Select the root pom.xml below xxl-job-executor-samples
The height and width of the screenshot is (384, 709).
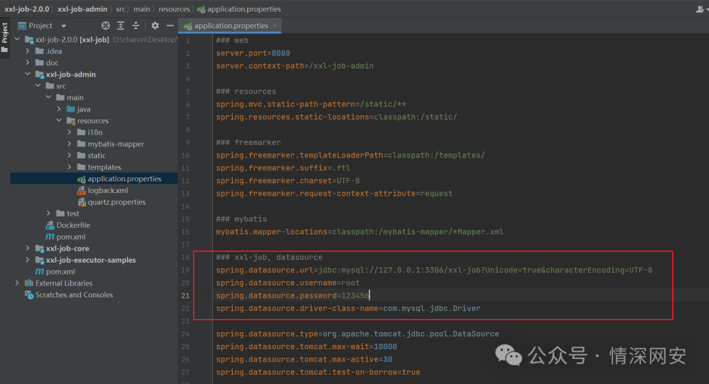click(x=60, y=272)
